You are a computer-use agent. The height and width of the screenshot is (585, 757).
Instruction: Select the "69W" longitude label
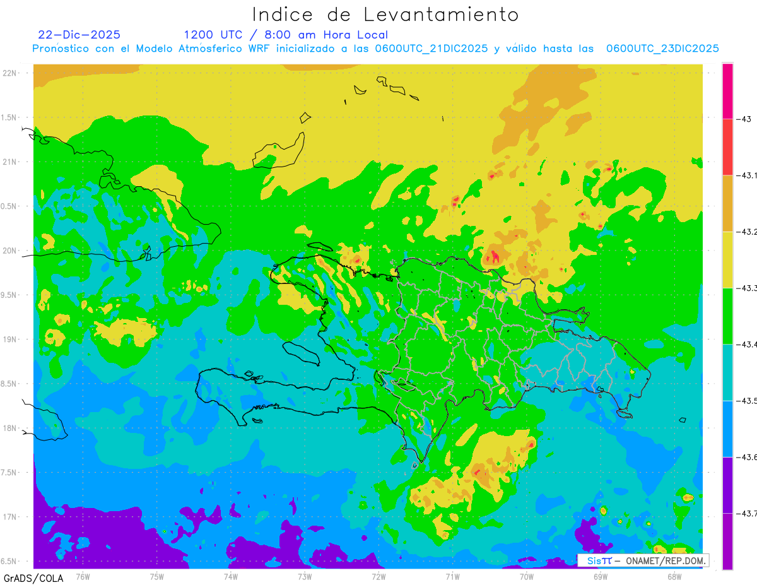click(x=600, y=576)
